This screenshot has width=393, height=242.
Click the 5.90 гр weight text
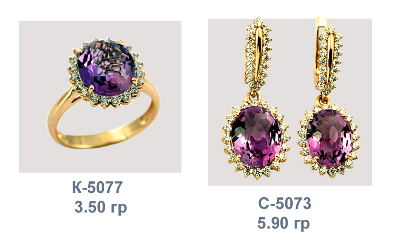click(284, 223)
